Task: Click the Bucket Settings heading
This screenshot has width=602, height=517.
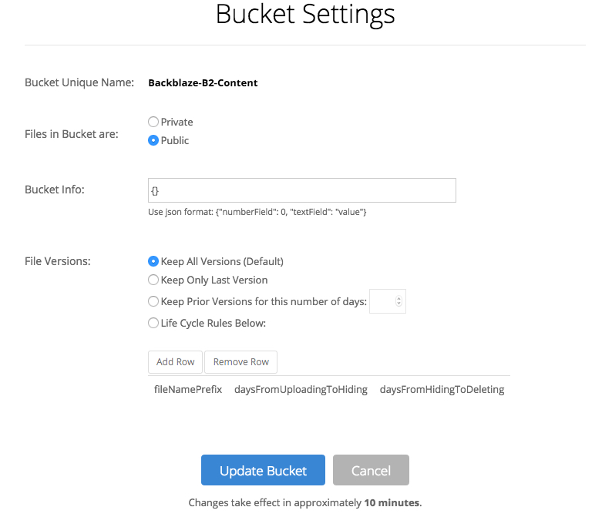Action: 305,15
